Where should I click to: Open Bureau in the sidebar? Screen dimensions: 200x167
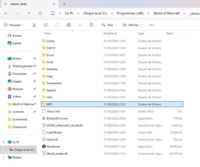(x=14, y=58)
